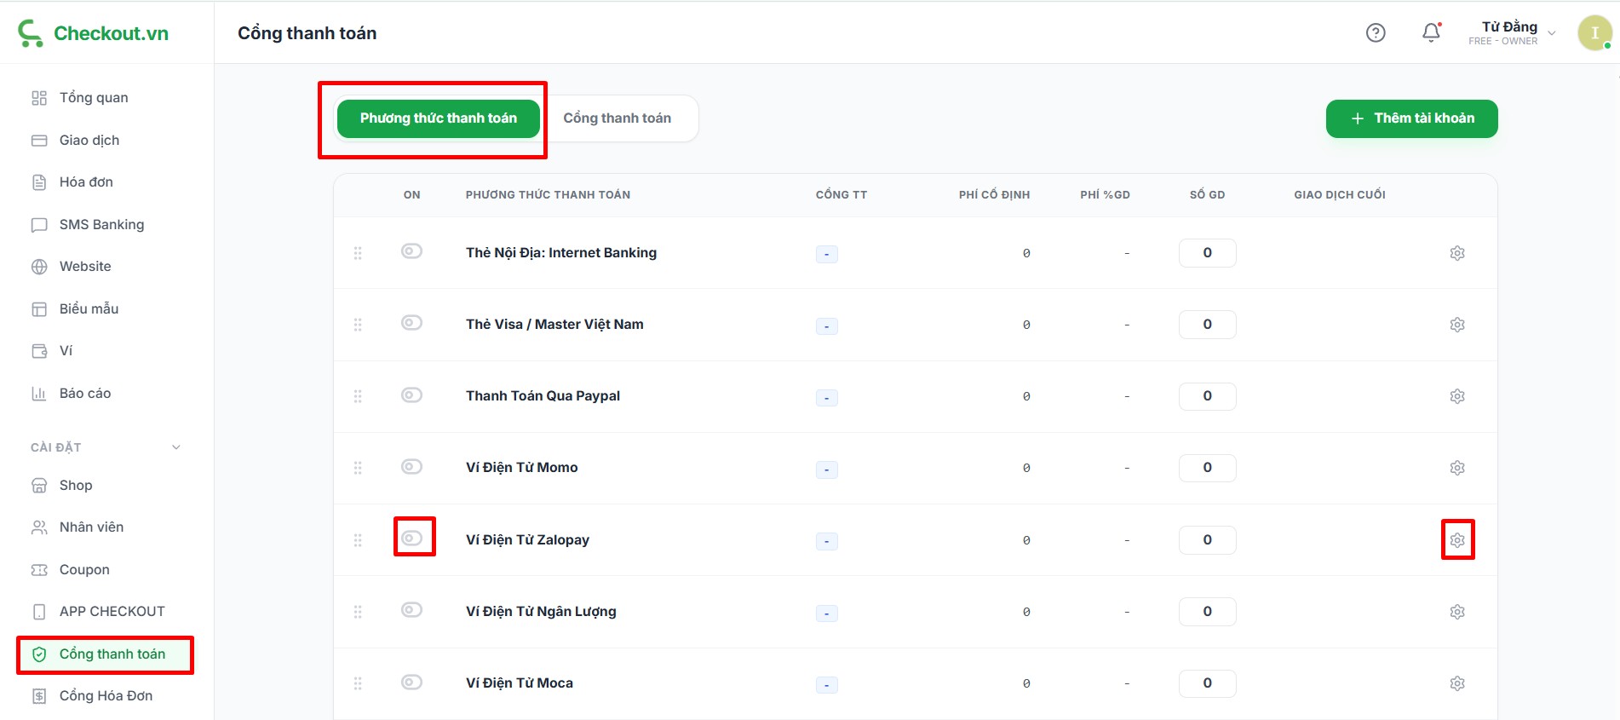
Task: Click gear icon for Thẻ Nội Địa: Internet Banking
Action: pos(1457,253)
